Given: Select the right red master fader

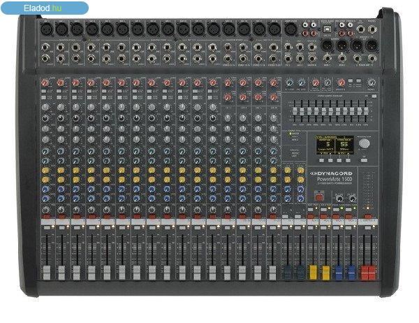Looking at the screenshot, I should (372, 272).
